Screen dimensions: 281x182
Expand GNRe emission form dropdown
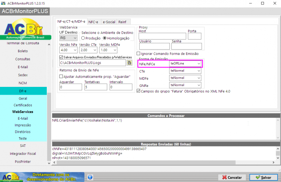tap(185, 85)
